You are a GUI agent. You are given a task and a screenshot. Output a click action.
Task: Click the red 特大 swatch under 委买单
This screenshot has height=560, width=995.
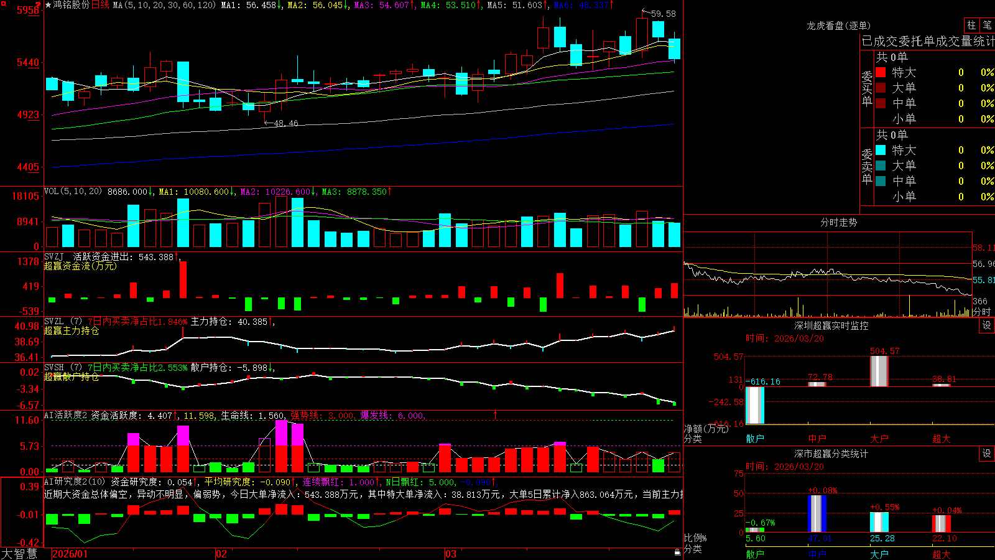[881, 72]
